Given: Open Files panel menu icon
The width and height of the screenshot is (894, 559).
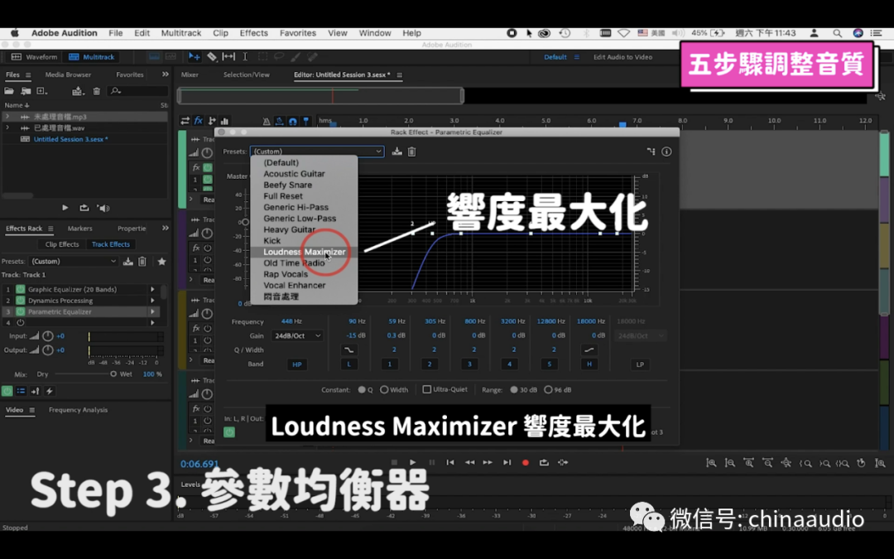Looking at the screenshot, I should [x=28, y=75].
